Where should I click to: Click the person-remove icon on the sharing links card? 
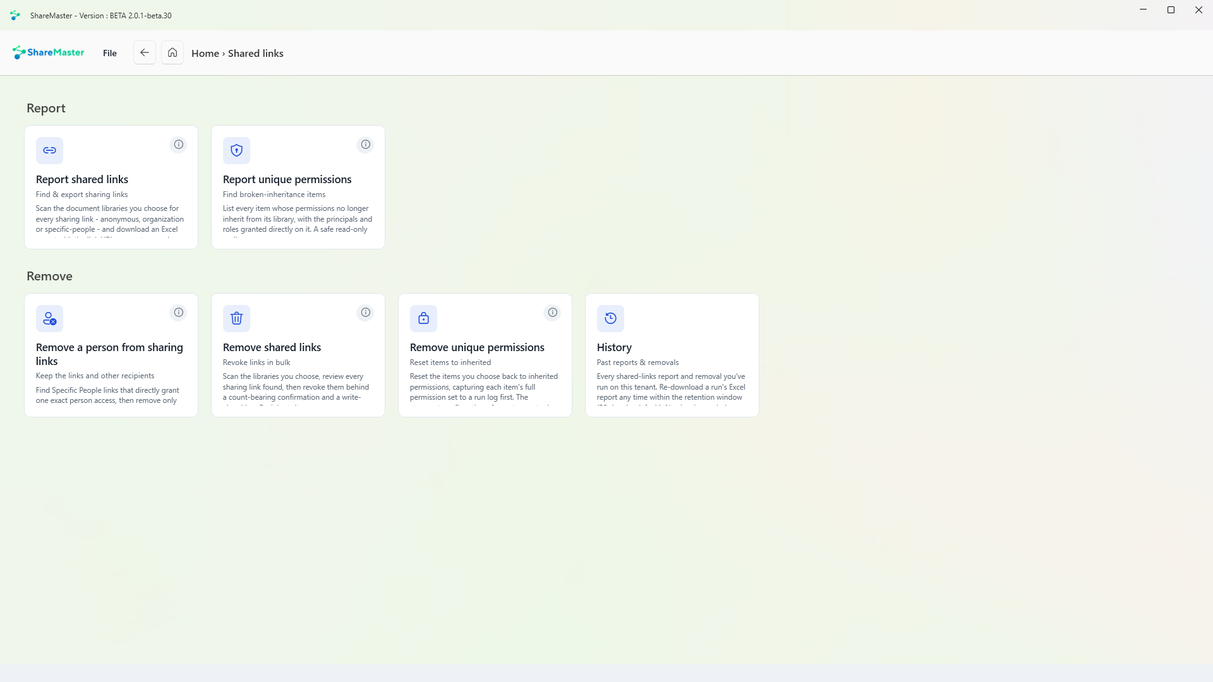[49, 318]
